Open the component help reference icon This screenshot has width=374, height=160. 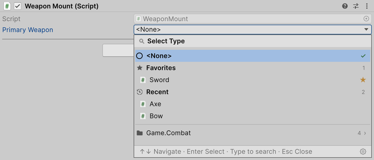pos(345,6)
